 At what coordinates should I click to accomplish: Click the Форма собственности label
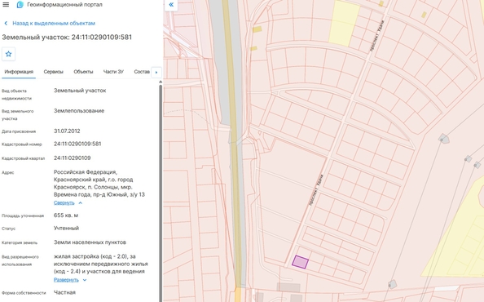pyautogui.click(x=24, y=293)
